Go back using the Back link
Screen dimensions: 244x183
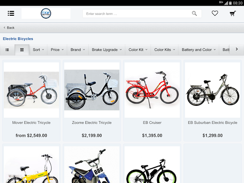point(9,28)
